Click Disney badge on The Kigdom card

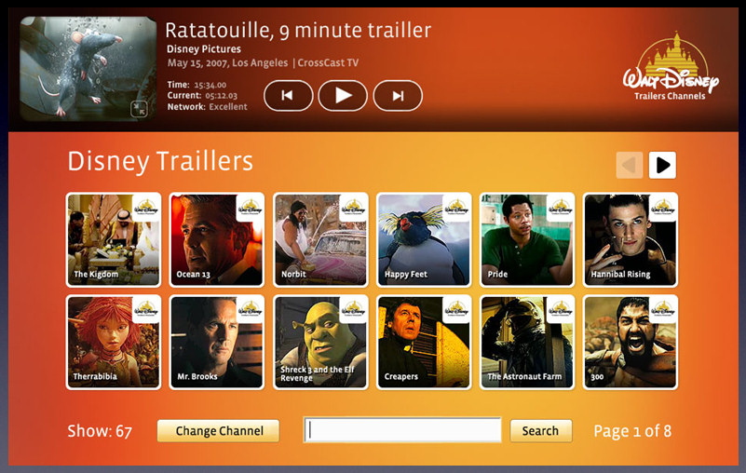tap(146, 208)
